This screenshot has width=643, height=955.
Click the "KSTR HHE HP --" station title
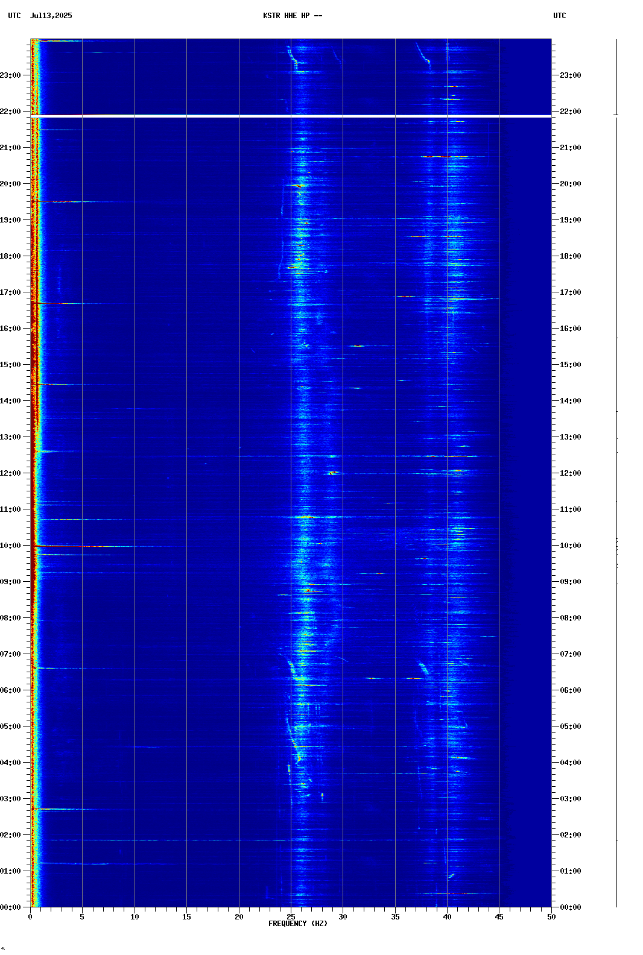293,16
